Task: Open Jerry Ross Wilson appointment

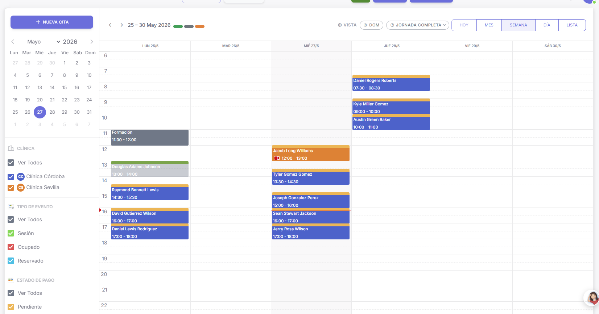Action: pos(311,231)
